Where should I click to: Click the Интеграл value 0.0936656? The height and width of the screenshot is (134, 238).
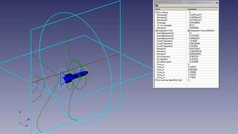(x=194, y=28)
